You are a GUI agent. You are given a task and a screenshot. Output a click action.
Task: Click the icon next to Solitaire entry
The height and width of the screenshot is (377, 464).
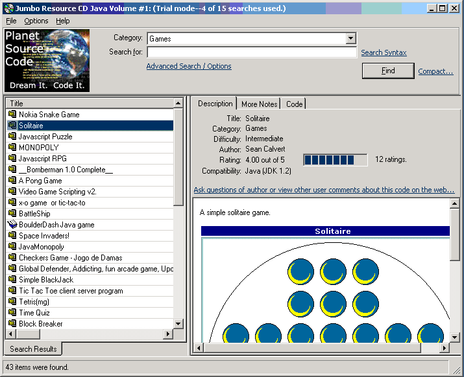[12, 125]
